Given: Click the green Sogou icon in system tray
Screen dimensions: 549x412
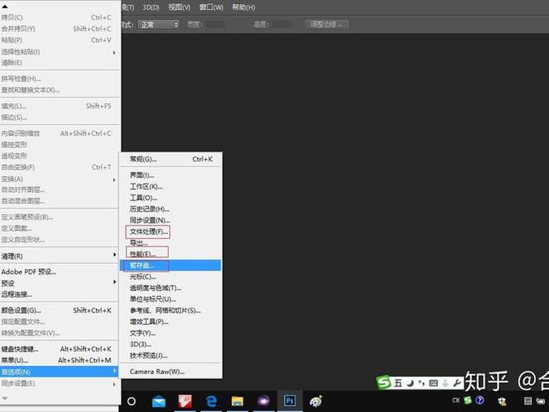Looking at the screenshot, I should coord(468,400).
